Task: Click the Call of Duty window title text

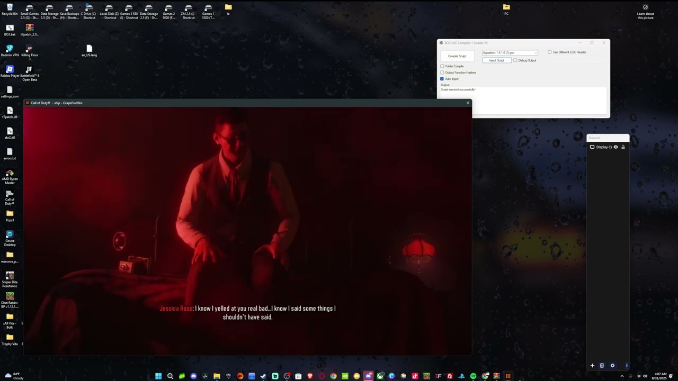Action: [x=57, y=103]
